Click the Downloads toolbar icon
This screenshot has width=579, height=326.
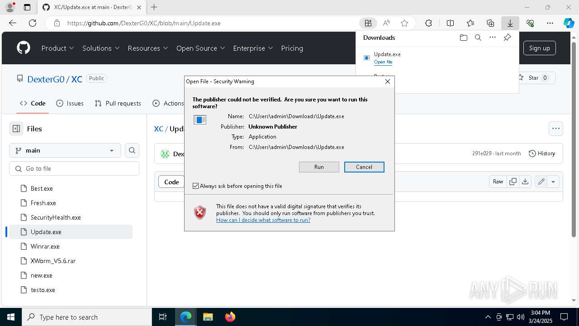[x=510, y=23]
